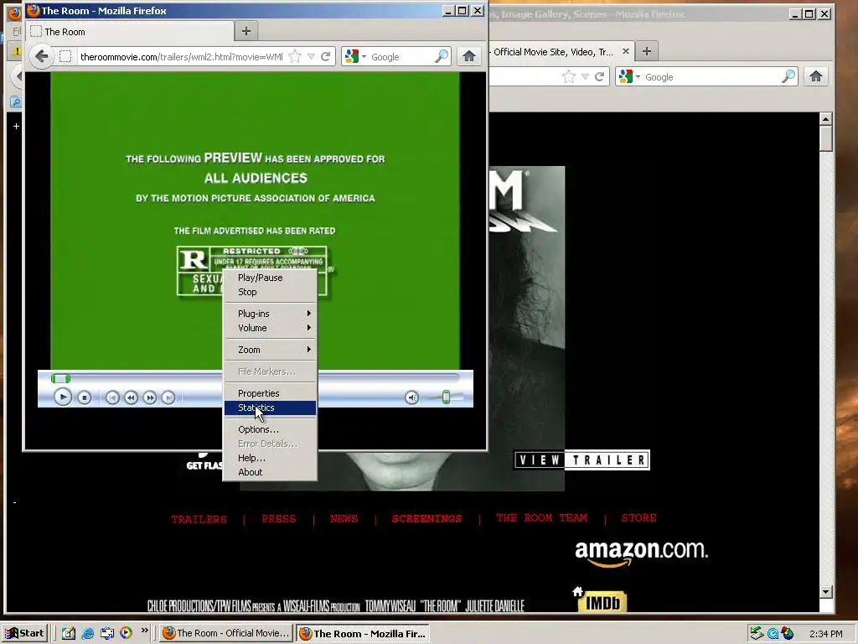The image size is (858, 644).
Task: Click the Rewind button in the player
Action: (x=131, y=397)
